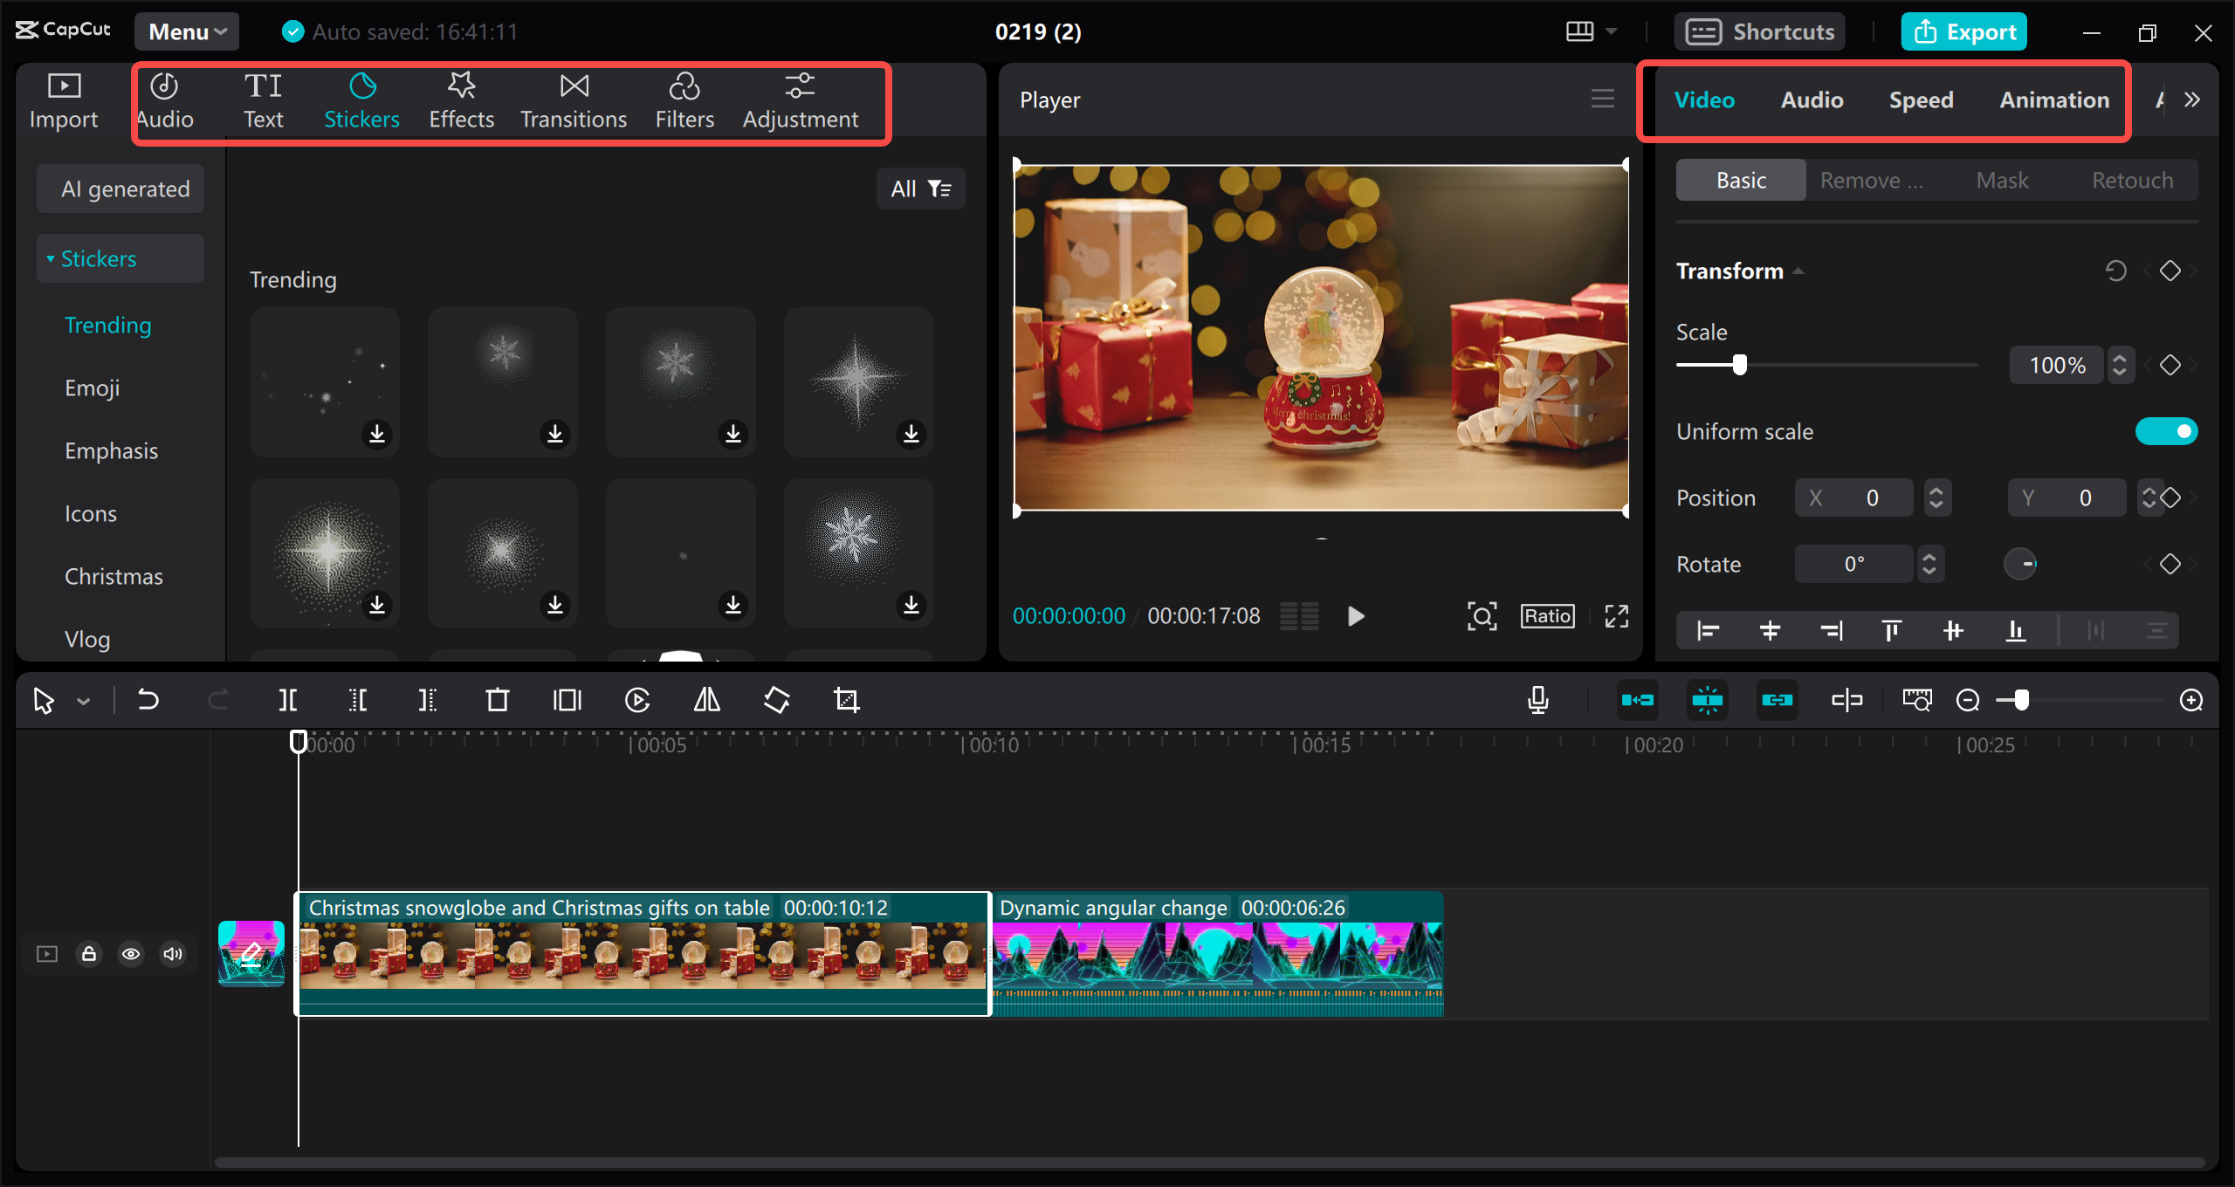Collapse the Transform section

(x=1799, y=271)
